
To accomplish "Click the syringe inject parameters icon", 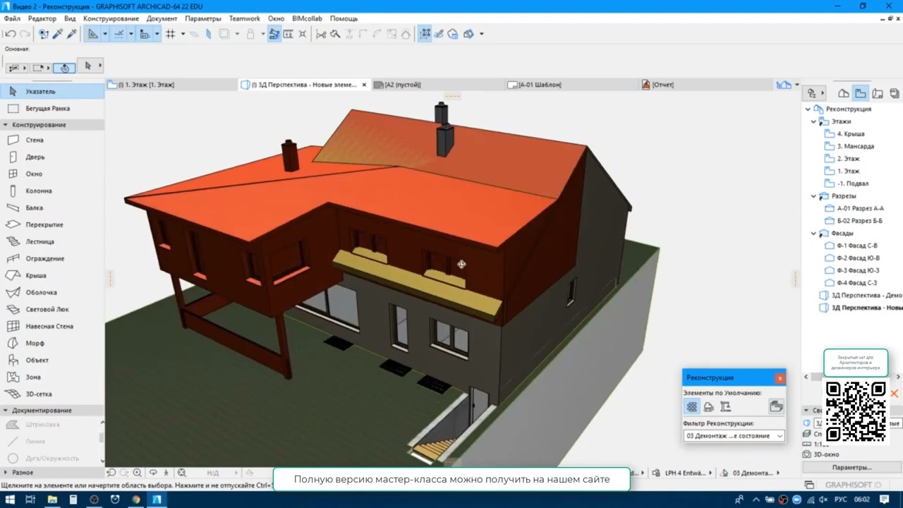I will (x=71, y=34).
